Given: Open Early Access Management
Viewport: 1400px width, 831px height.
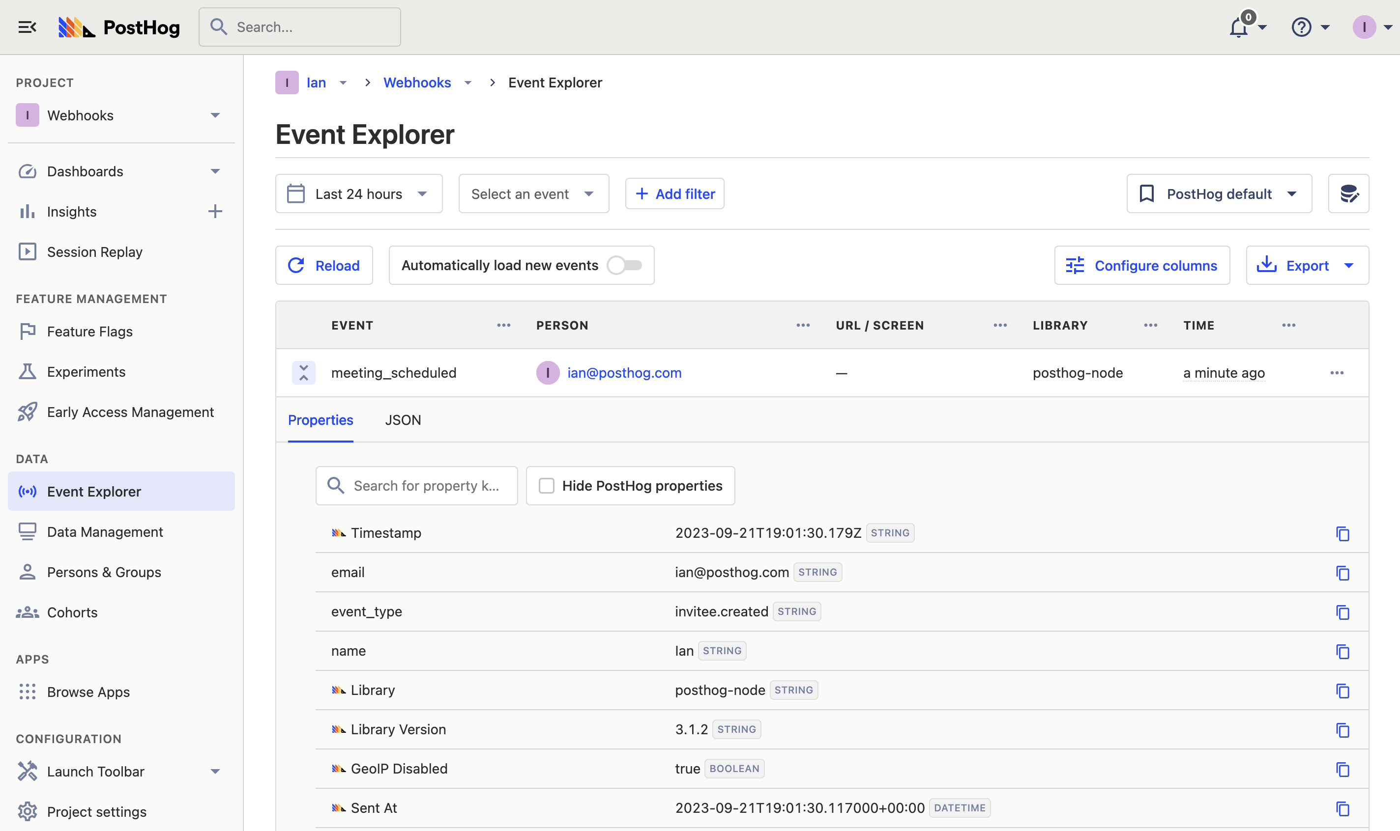Looking at the screenshot, I should (x=121, y=412).
